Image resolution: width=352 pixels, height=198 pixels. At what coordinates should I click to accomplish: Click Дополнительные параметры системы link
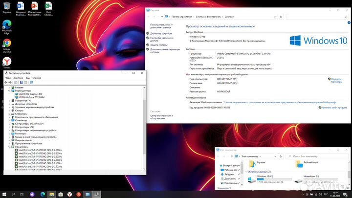coord(165,50)
